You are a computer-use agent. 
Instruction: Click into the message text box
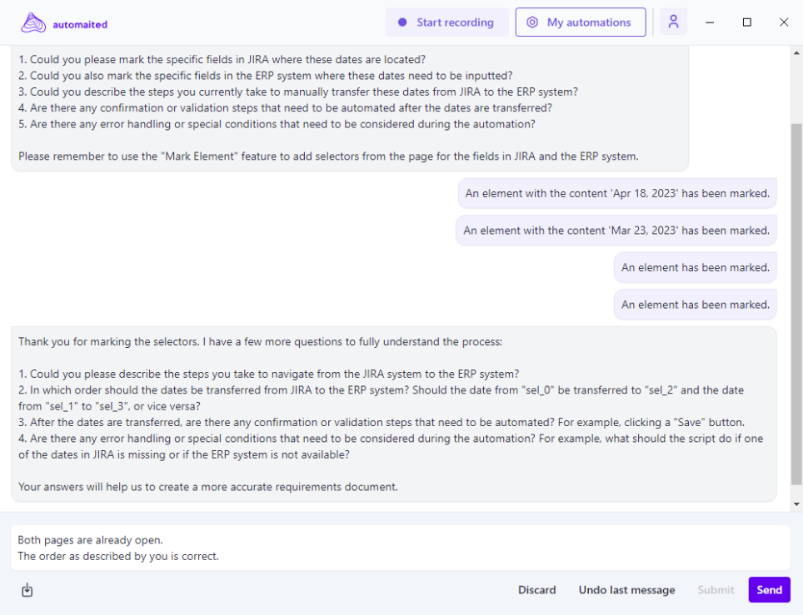pyautogui.click(x=400, y=548)
